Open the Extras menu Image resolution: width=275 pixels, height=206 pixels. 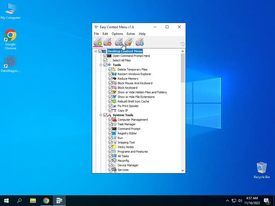(x=131, y=34)
